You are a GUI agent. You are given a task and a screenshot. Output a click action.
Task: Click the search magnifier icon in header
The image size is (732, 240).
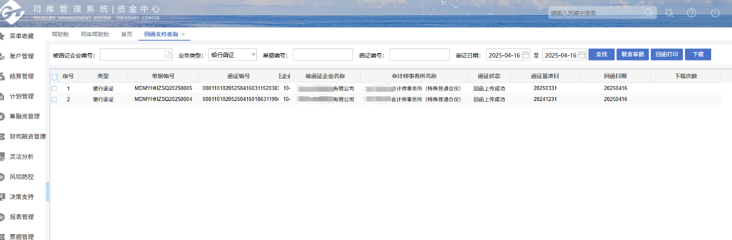[x=649, y=13]
